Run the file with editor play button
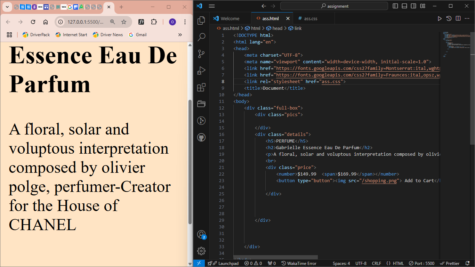475x267 pixels. (440, 18)
